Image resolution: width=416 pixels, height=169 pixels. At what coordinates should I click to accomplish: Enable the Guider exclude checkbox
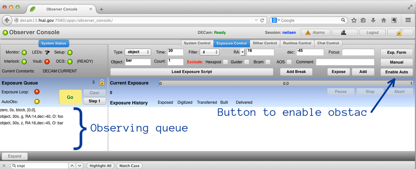247,62
